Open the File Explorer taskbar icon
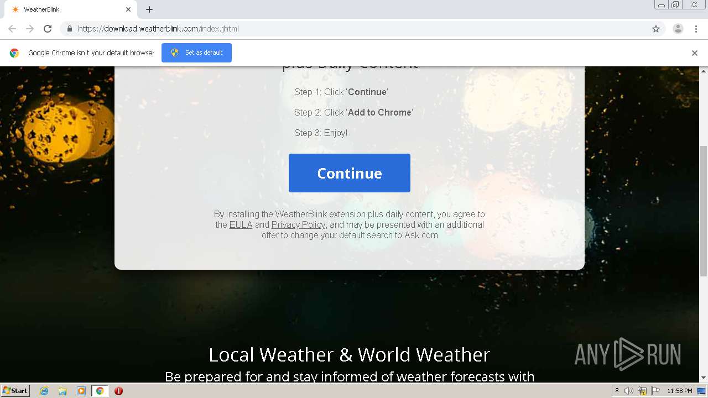Screen dimensions: 708x398 click(63, 391)
